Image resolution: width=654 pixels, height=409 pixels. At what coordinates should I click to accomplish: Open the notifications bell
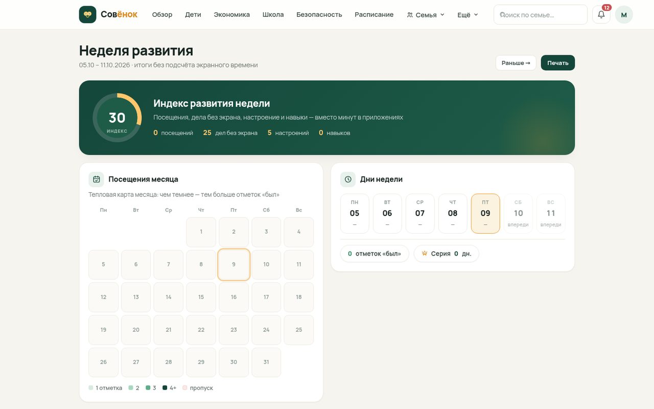point(601,15)
